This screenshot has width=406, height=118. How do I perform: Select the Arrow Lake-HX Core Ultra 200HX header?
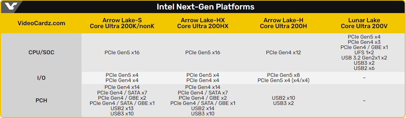[203, 23]
